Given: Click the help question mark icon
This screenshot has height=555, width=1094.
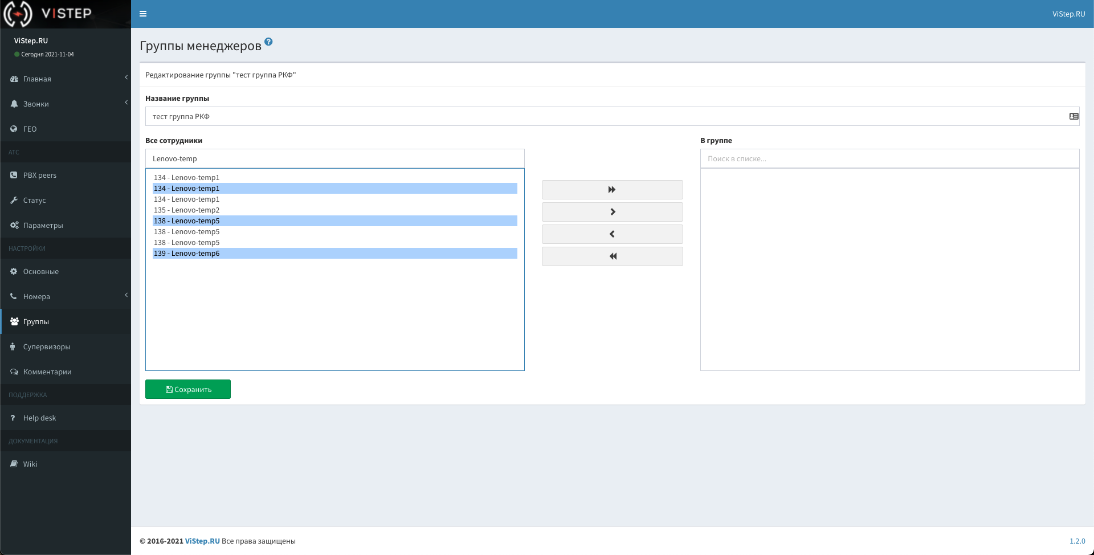Looking at the screenshot, I should pyautogui.click(x=268, y=42).
